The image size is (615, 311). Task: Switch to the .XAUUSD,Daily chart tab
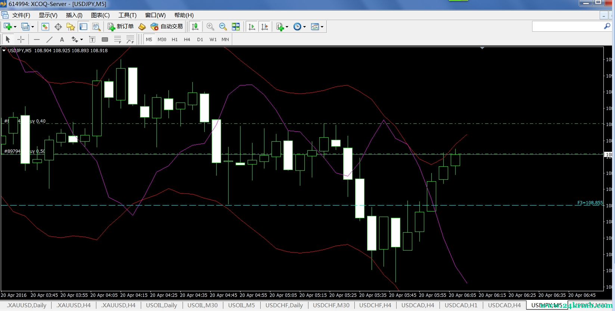click(x=27, y=305)
